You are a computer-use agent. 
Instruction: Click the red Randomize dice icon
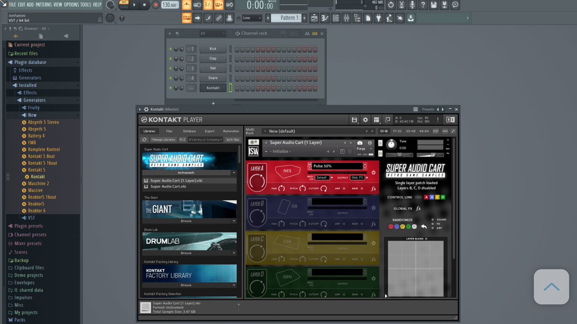[x=391, y=227]
